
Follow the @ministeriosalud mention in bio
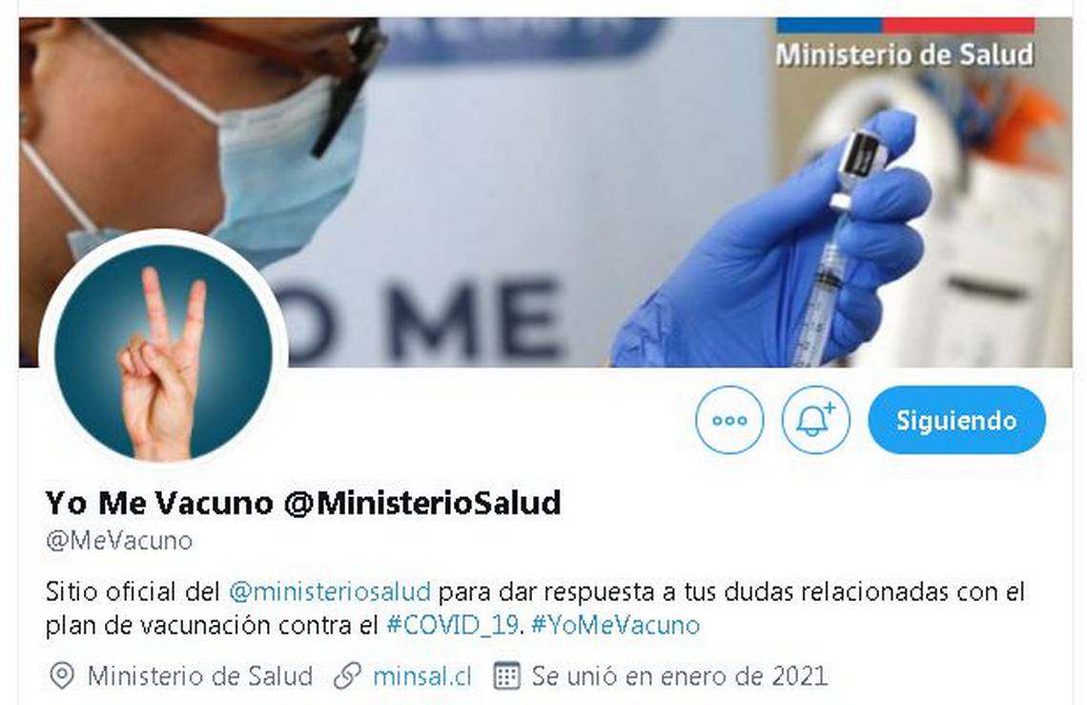(329, 591)
